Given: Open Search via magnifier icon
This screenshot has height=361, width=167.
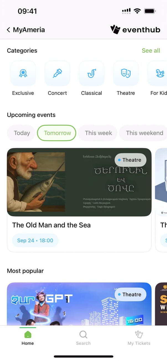Looking at the screenshot, I should coord(83,335).
